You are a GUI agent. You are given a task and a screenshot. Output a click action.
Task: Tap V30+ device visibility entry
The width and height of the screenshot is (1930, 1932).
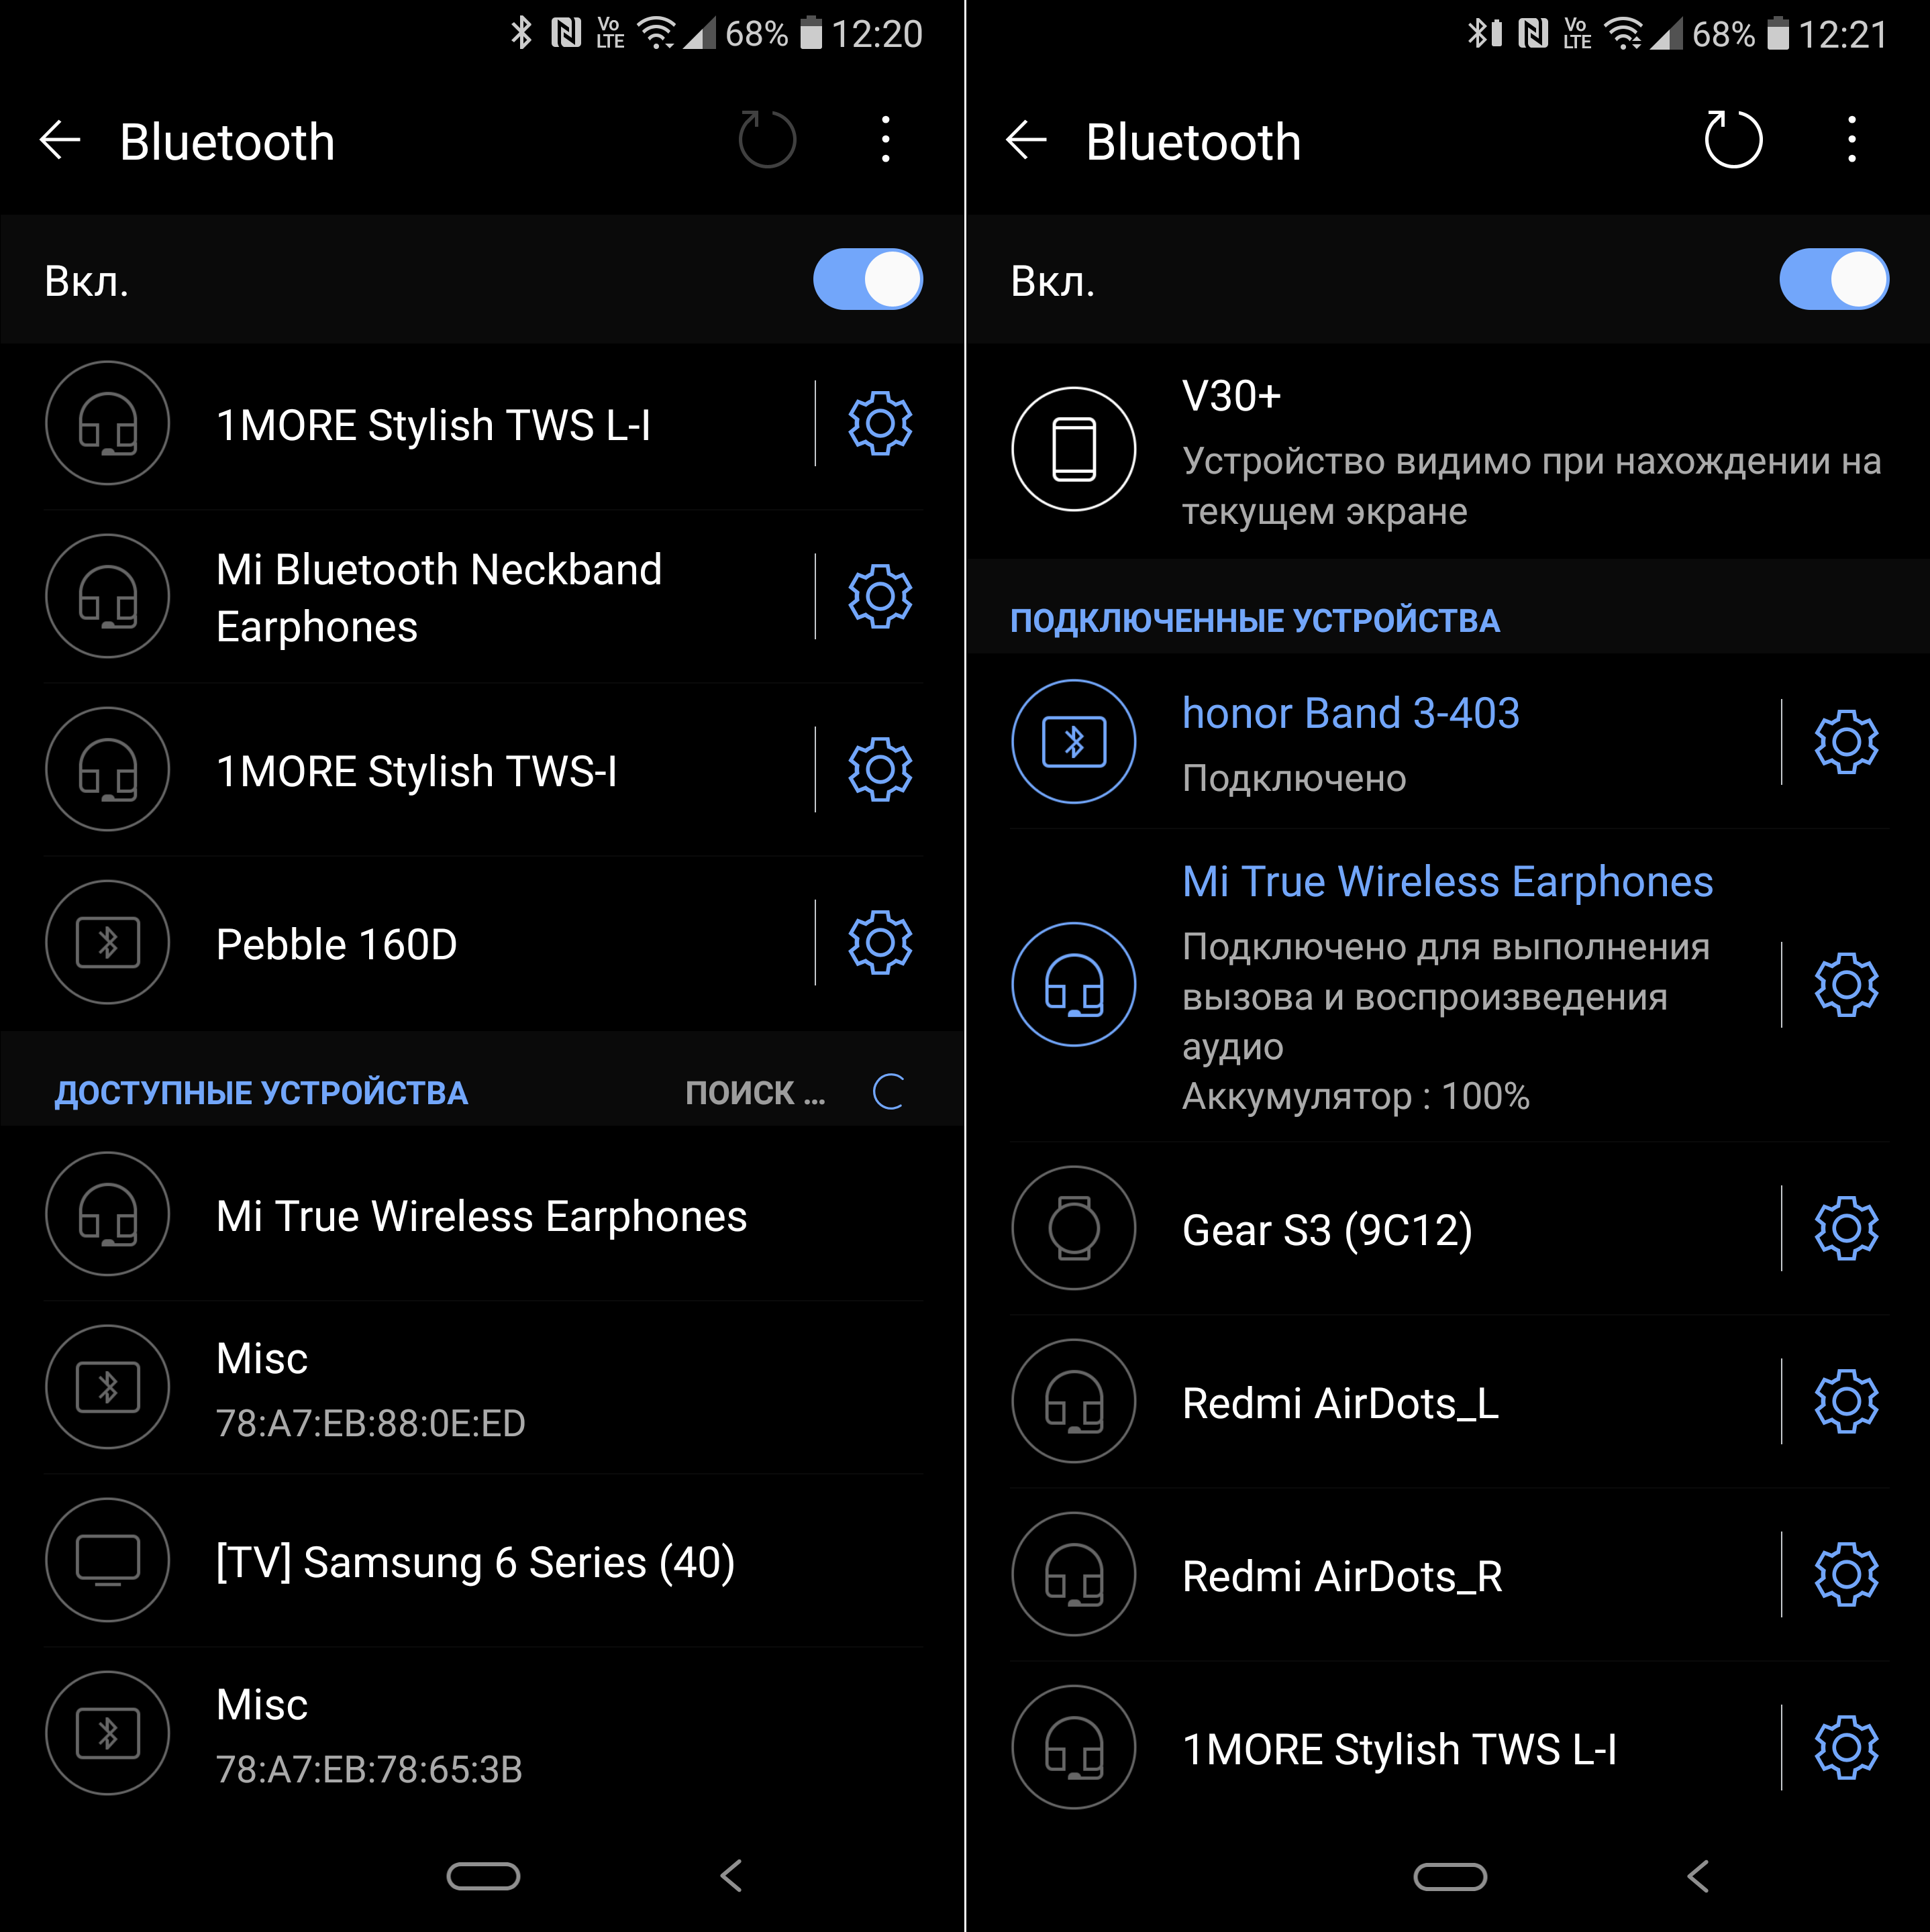point(1447,450)
